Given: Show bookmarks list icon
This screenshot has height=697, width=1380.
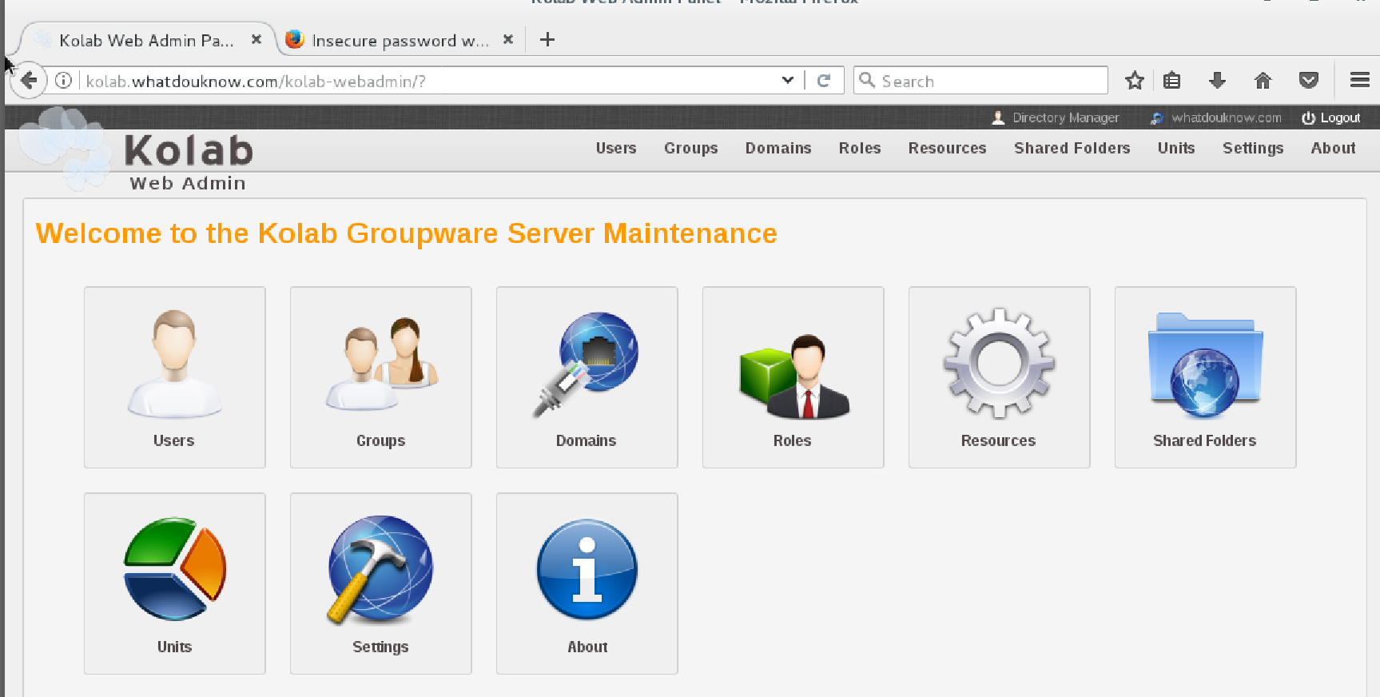Looking at the screenshot, I should (1171, 81).
